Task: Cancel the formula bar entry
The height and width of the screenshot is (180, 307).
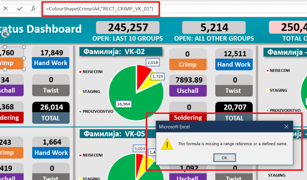Action: pyautogui.click(x=6, y=9)
